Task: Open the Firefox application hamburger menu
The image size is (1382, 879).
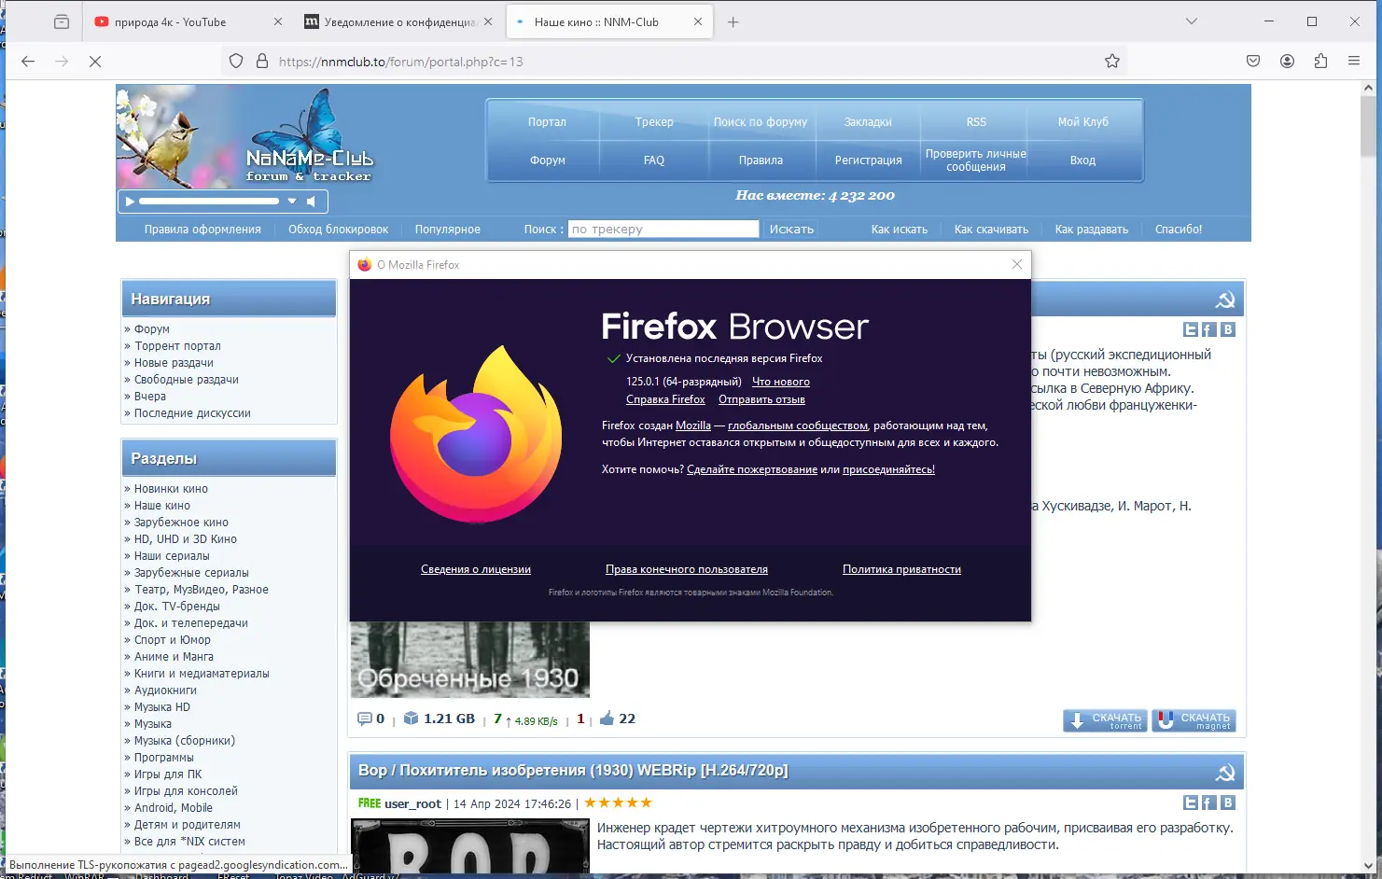Action: (x=1354, y=62)
